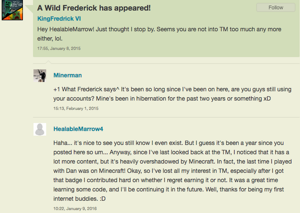The width and height of the screenshot is (300, 213).
Task: Open the HealableMarrow4 username link
Action: [x=78, y=129]
